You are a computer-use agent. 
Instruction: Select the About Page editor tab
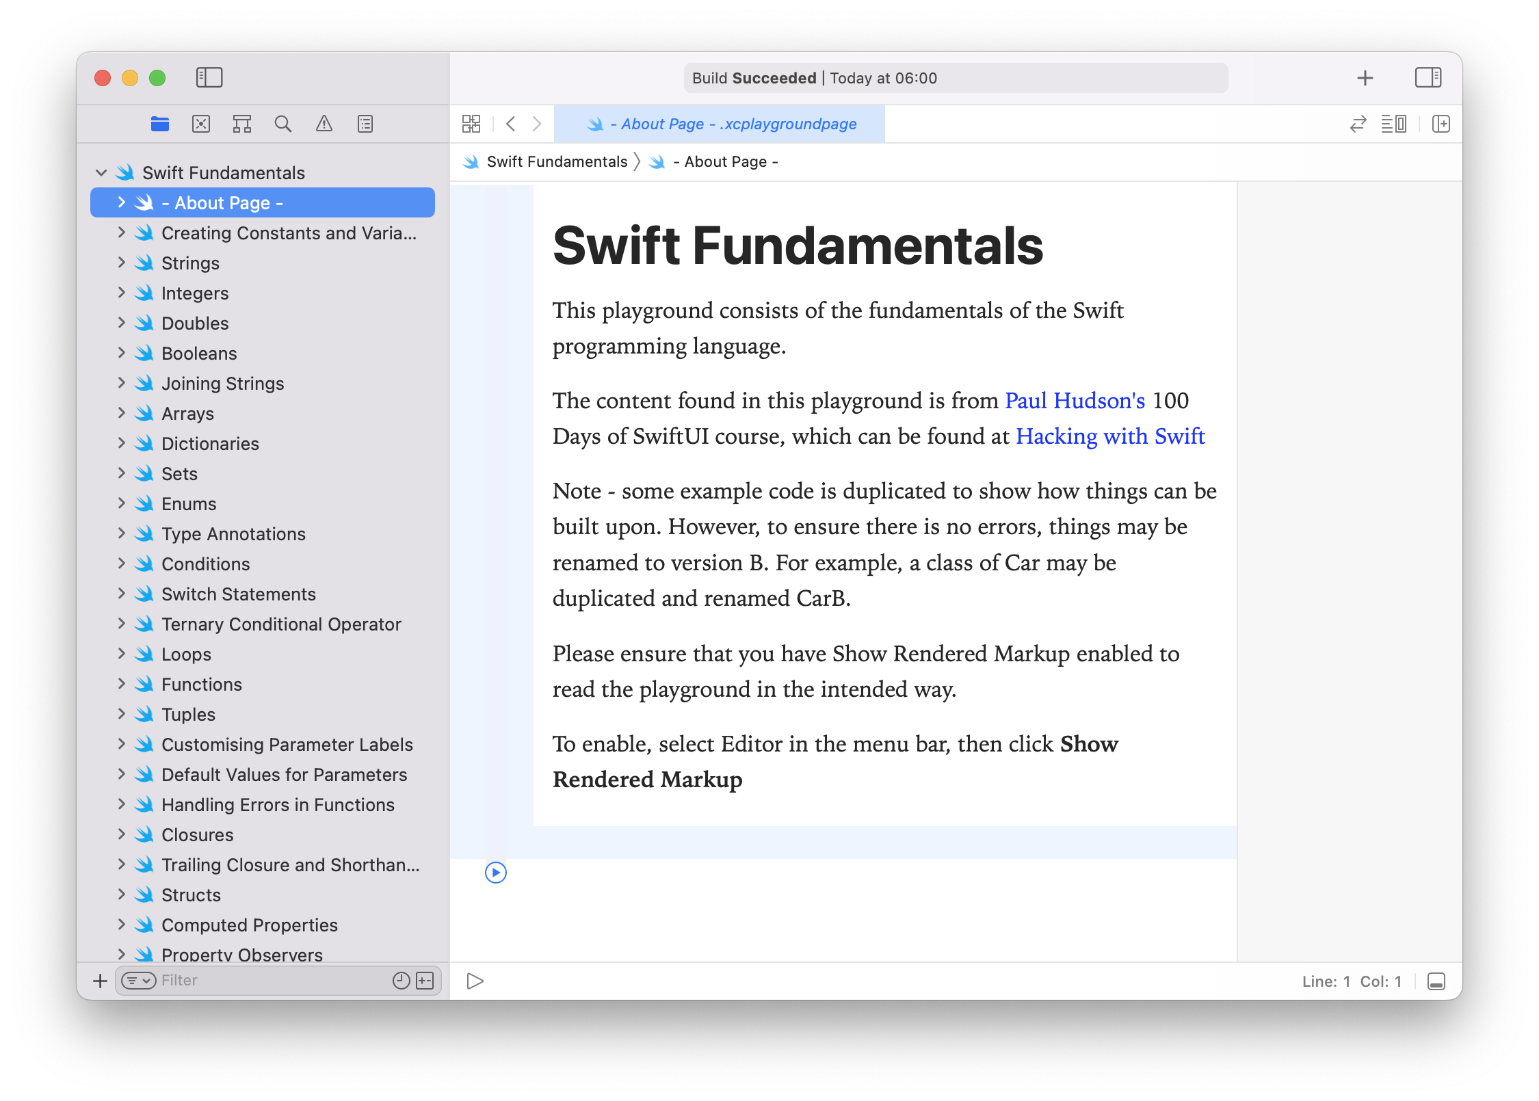point(720,124)
